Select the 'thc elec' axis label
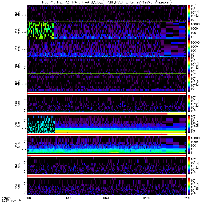200x213 pixels. click(17, 48)
